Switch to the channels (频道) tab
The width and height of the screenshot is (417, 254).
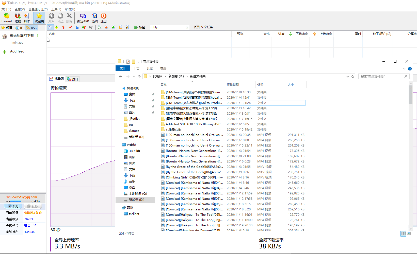[x=7, y=28]
